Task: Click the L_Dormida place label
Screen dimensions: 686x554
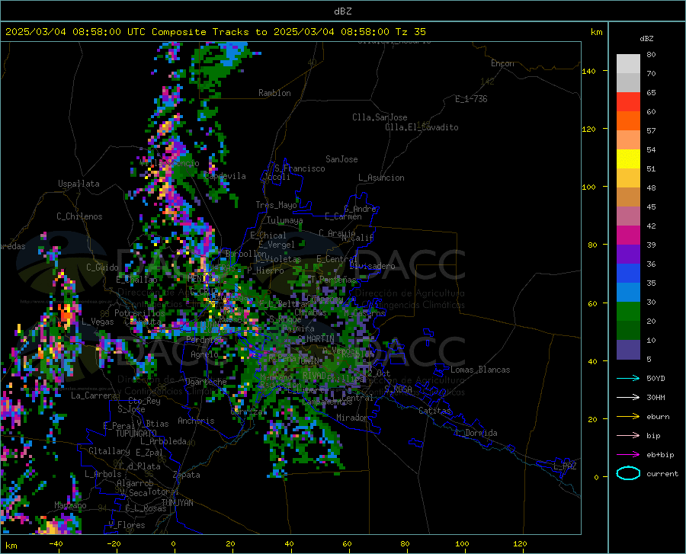Action: click(x=476, y=433)
